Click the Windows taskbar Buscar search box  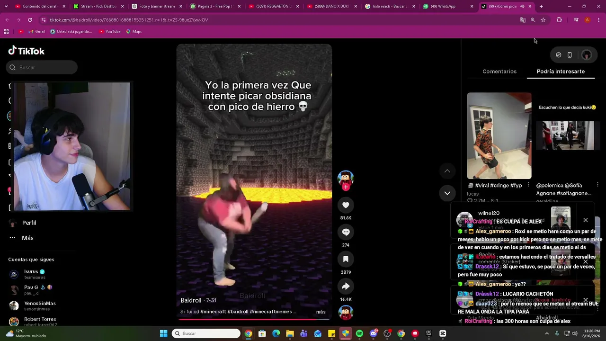pos(205,333)
